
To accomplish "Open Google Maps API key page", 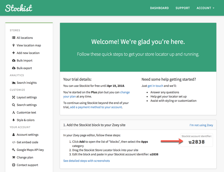I will pos(30,150).
